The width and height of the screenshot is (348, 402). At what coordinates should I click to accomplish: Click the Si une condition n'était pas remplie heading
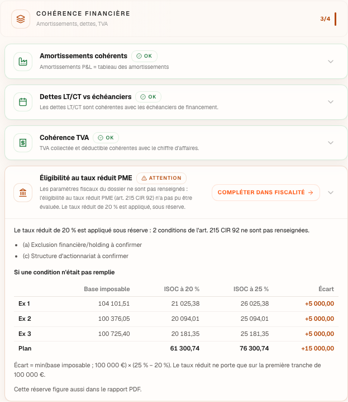[64, 272]
